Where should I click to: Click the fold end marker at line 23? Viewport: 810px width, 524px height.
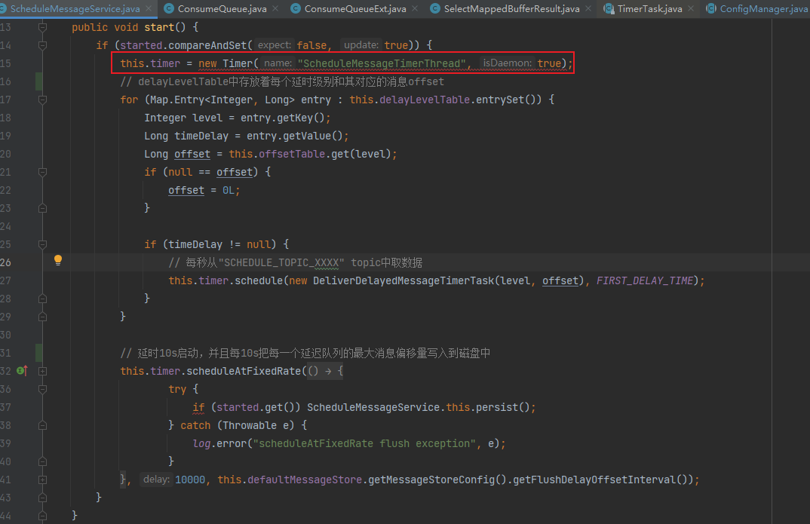click(43, 208)
